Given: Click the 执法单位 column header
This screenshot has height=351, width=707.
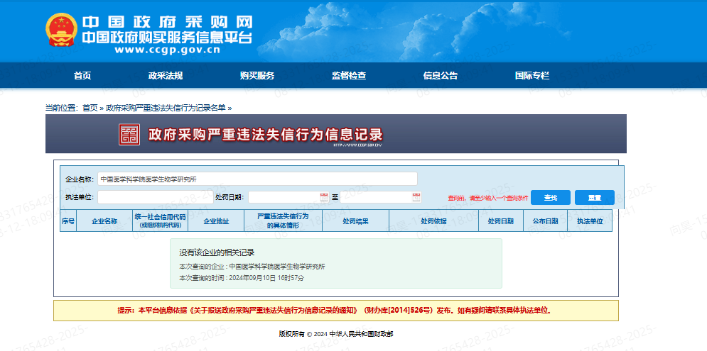Looking at the screenshot, I should tap(590, 221).
